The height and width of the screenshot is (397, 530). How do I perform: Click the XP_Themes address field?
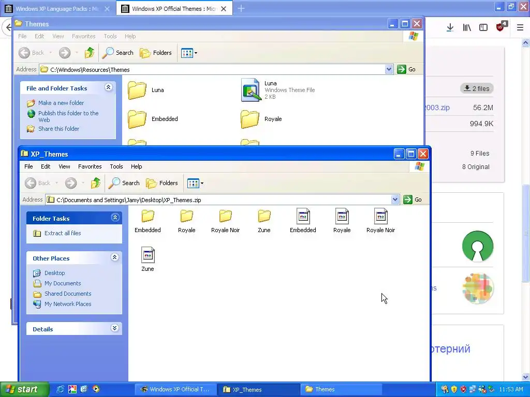coord(223,200)
